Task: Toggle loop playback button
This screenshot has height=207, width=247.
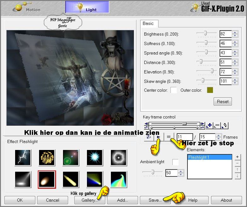Action: tap(149, 137)
